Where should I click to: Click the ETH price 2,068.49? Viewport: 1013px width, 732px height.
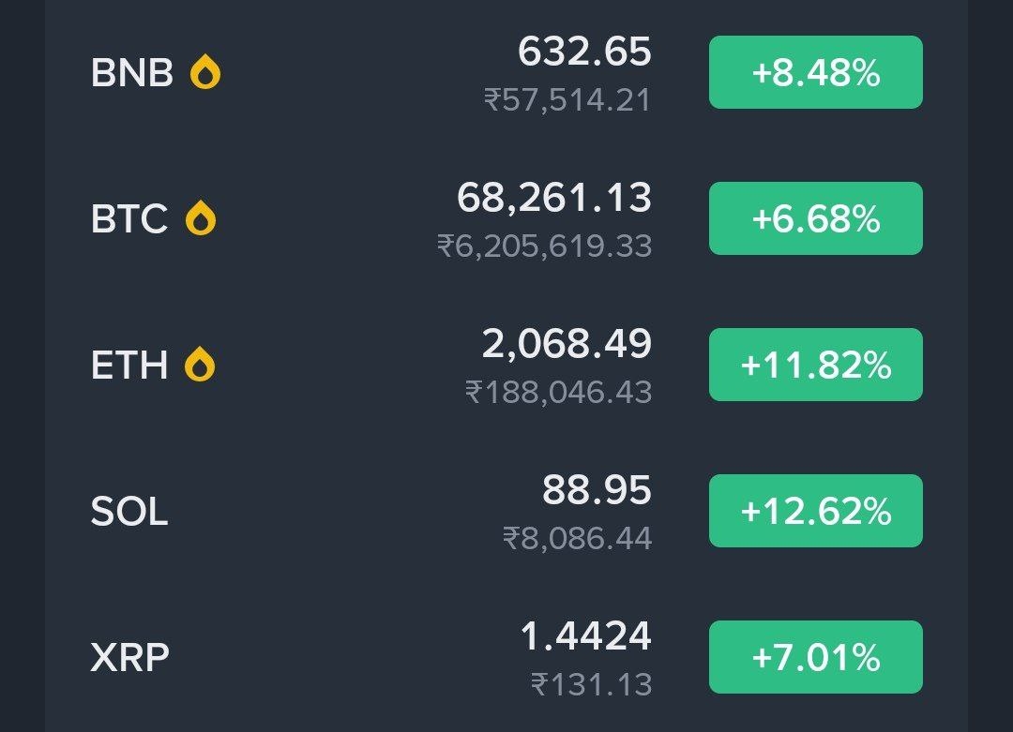point(567,344)
